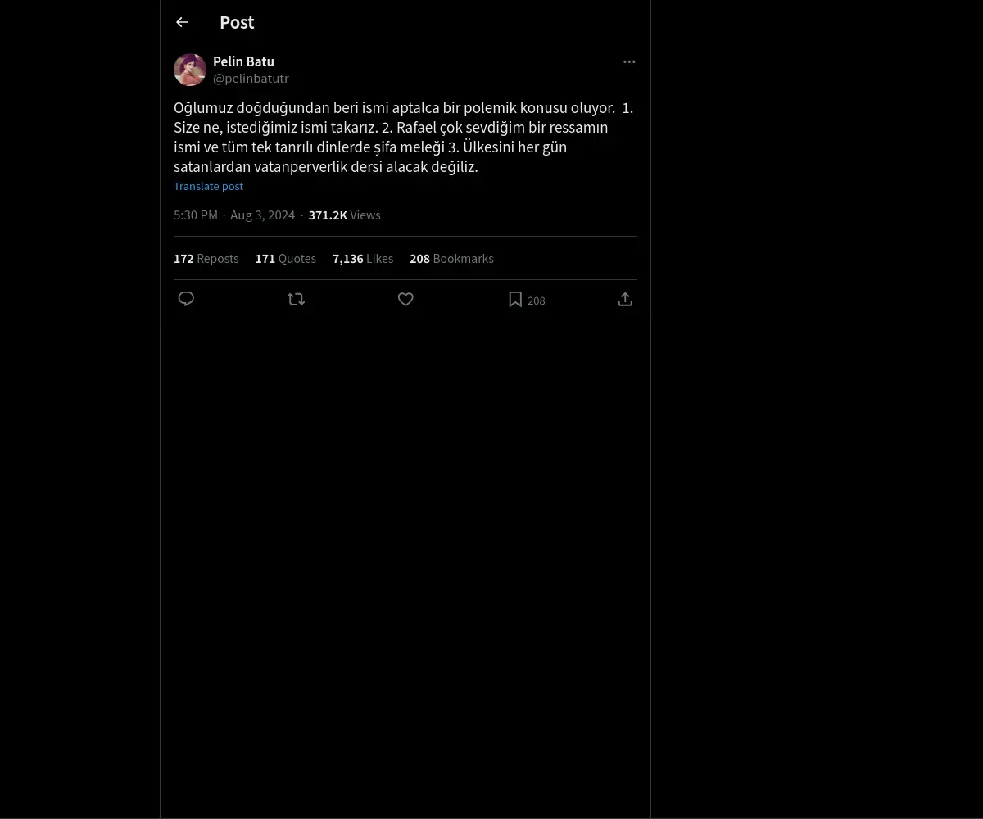Click the Translate post link

click(x=208, y=186)
